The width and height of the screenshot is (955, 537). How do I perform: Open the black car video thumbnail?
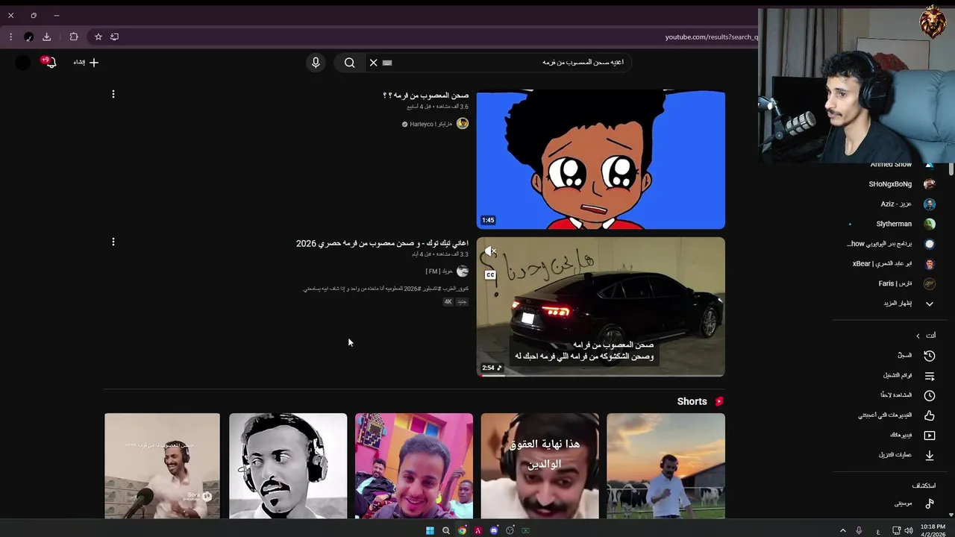pos(601,307)
